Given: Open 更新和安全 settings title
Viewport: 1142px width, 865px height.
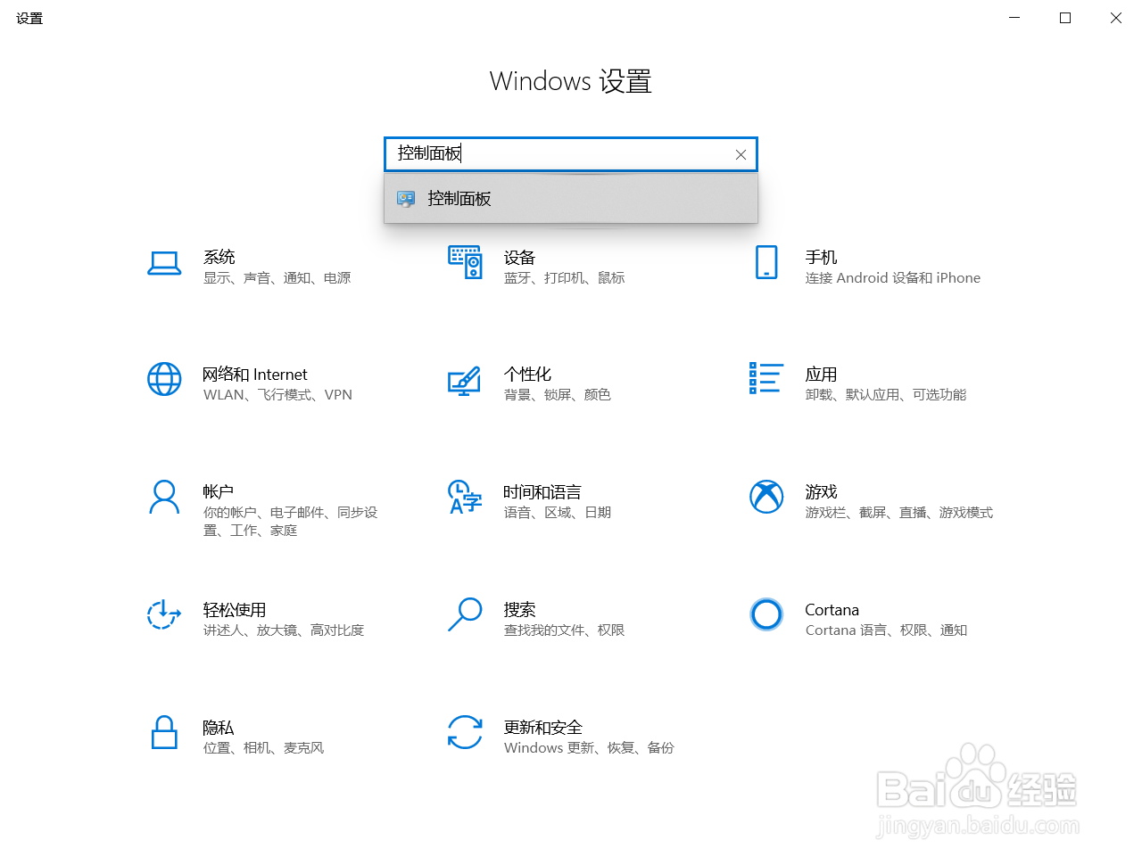Looking at the screenshot, I should (x=542, y=728).
